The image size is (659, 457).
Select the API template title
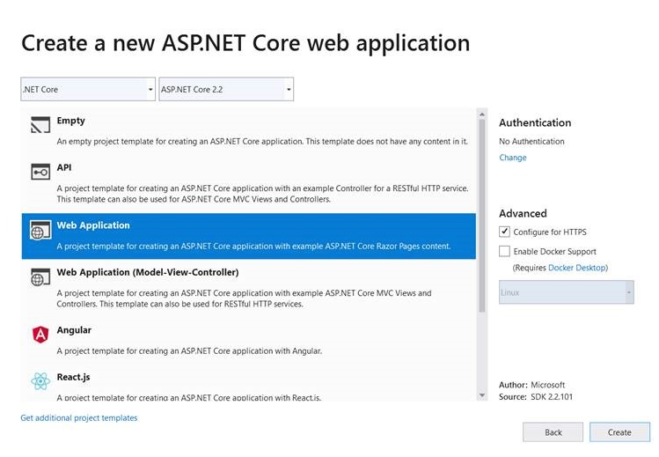click(x=64, y=167)
